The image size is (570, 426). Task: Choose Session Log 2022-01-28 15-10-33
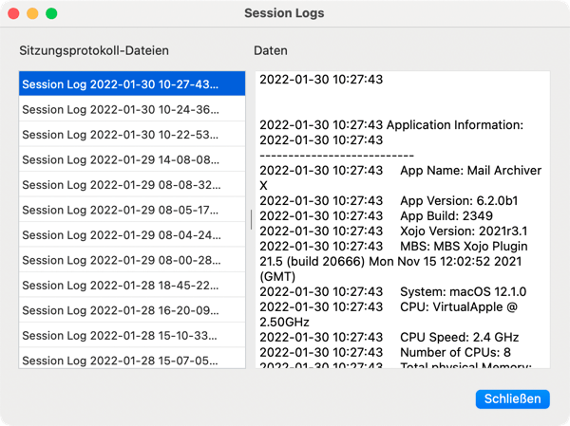click(x=130, y=336)
